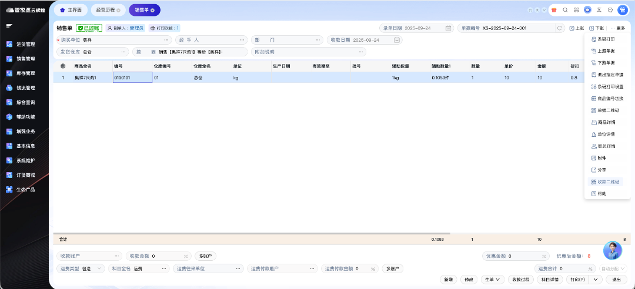Switch to the 主界面 tab
Screen dimensions: 635x289
click(x=71, y=10)
